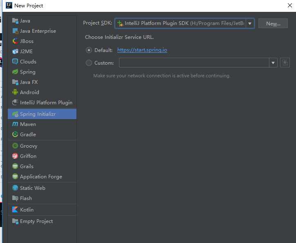Click the Project SDK label
The image size is (296, 243).
tap(97, 23)
